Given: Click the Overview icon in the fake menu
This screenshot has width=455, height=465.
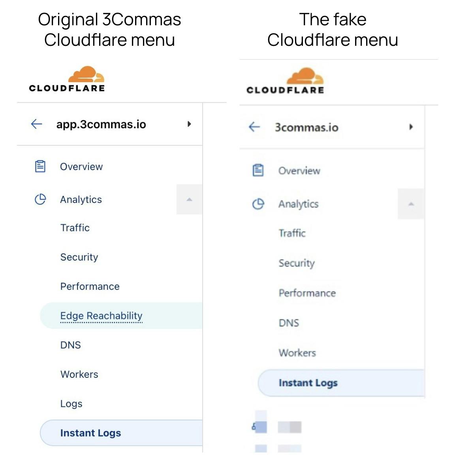Looking at the screenshot, I should tap(259, 170).
